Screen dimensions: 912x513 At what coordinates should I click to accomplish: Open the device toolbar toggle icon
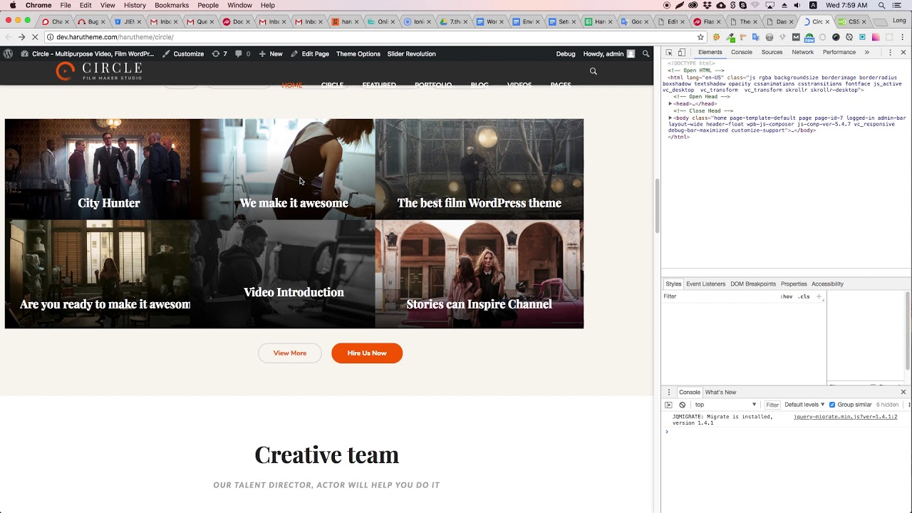tap(682, 52)
